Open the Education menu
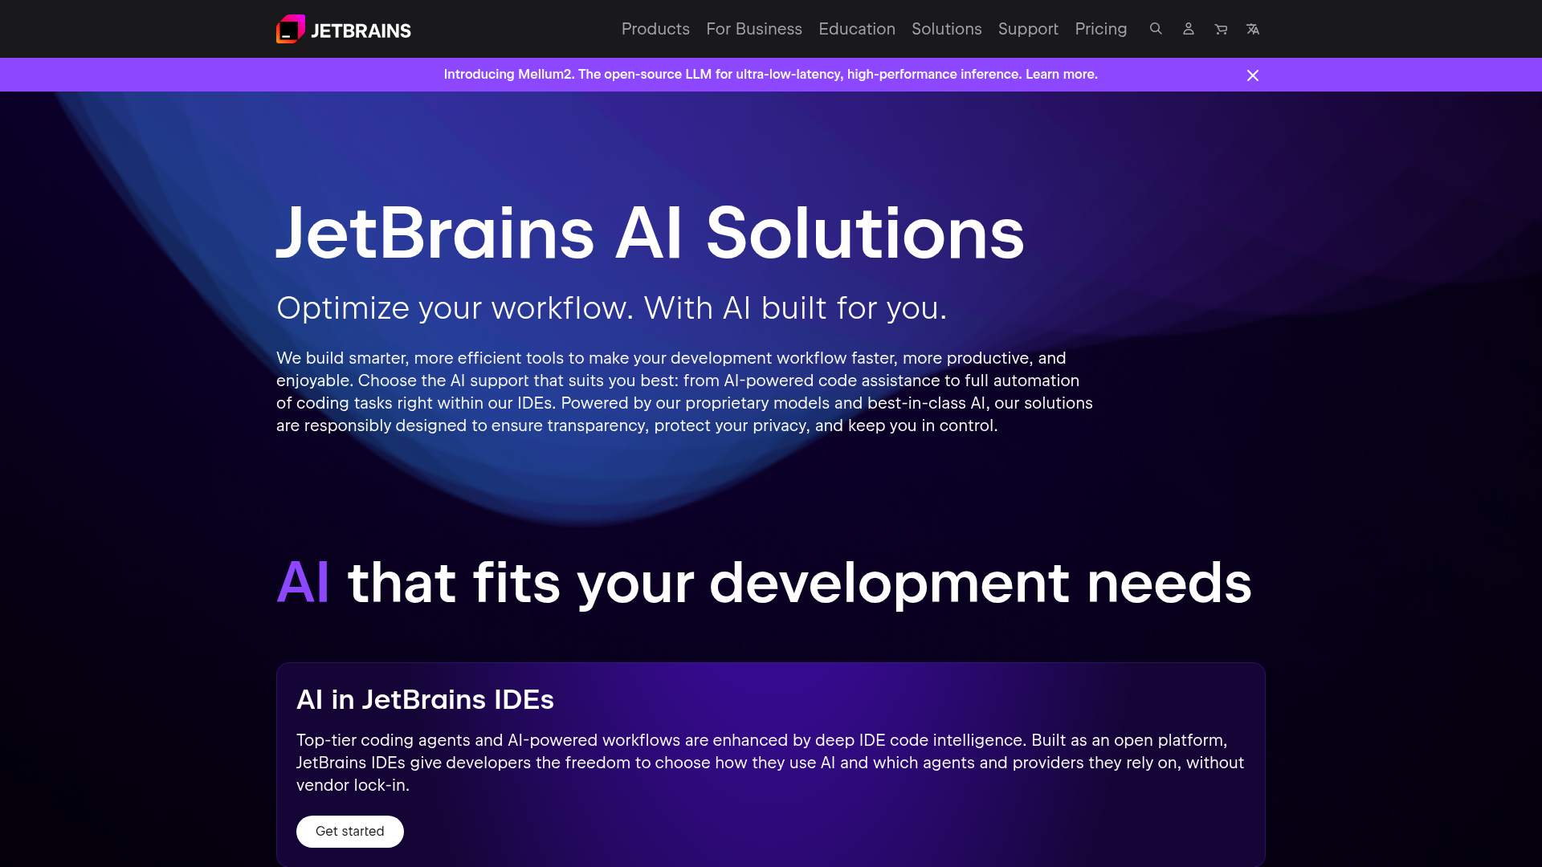This screenshot has height=867, width=1542. pos(857,29)
